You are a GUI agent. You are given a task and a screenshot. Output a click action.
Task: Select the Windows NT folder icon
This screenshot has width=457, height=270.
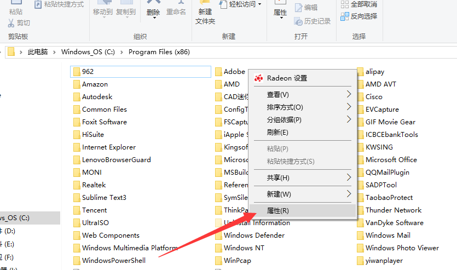(x=218, y=248)
